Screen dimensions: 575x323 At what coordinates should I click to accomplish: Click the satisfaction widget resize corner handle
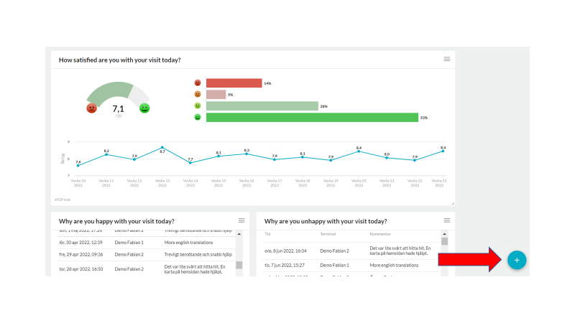[x=453, y=203]
